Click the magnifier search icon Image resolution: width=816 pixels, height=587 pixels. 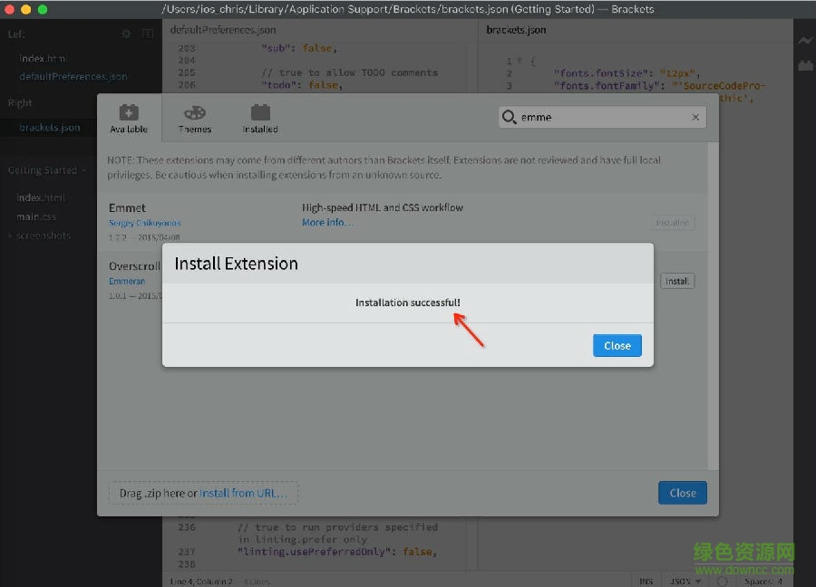[509, 117]
